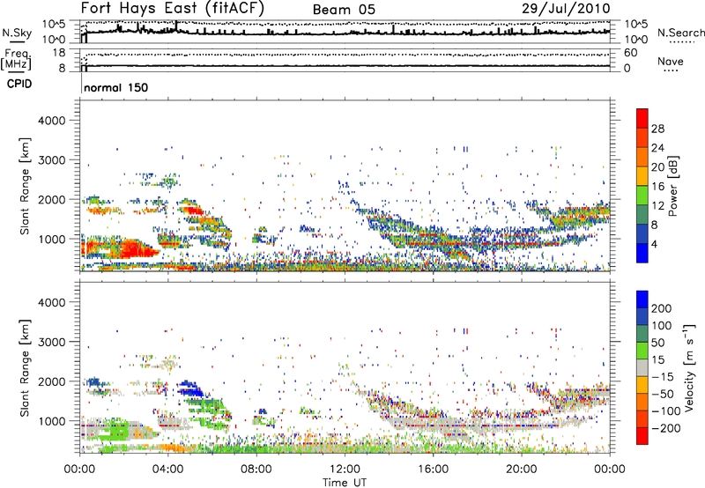Click the "24" tick on the power colorbar

point(657,148)
